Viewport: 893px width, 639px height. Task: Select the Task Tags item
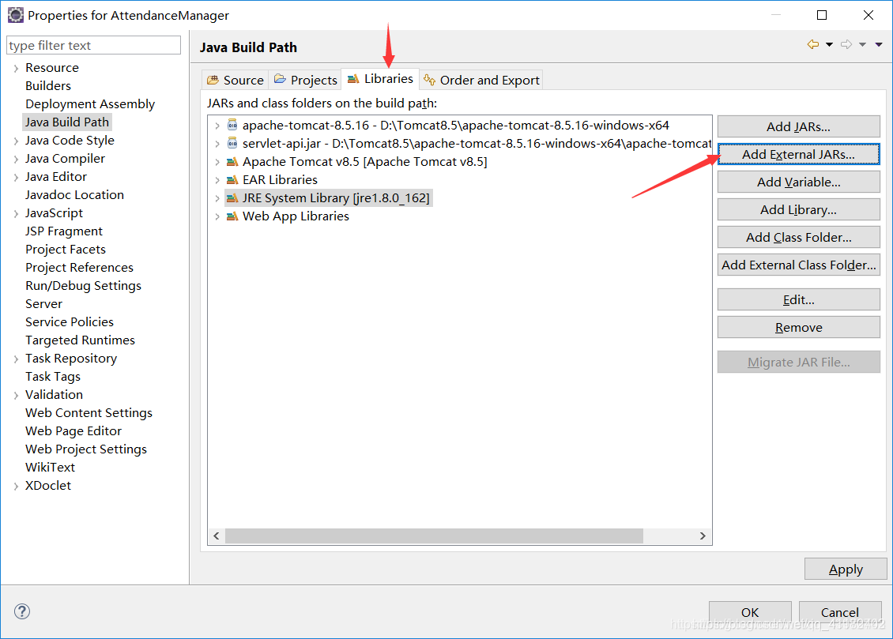pyautogui.click(x=53, y=378)
